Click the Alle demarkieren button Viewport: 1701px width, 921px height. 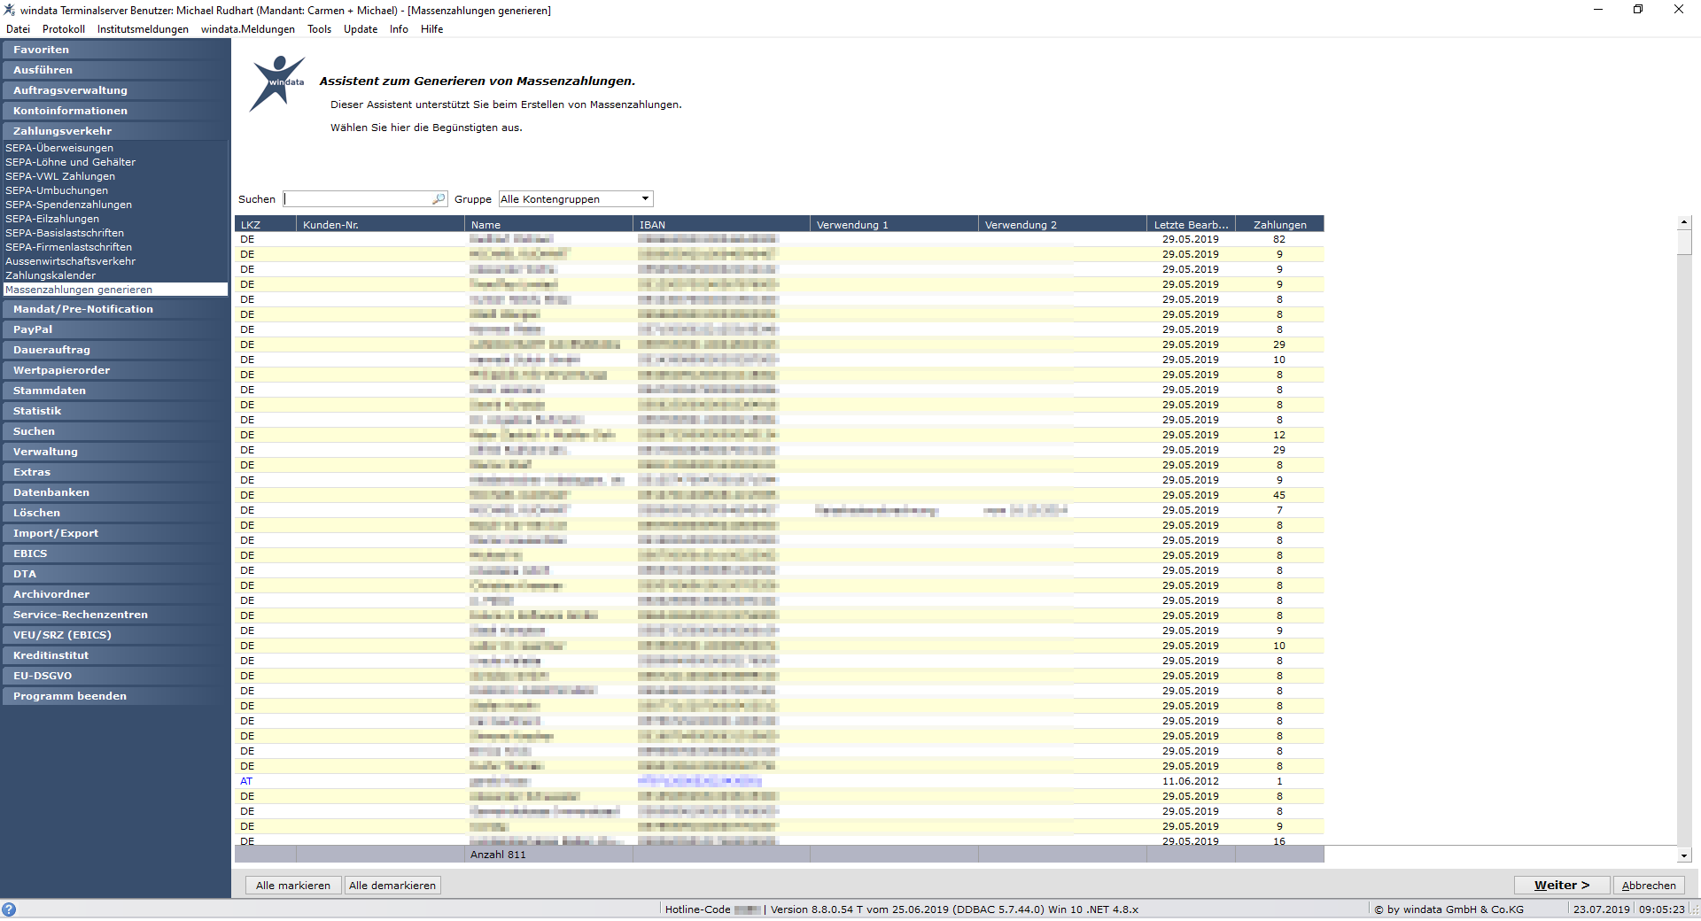(x=392, y=885)
